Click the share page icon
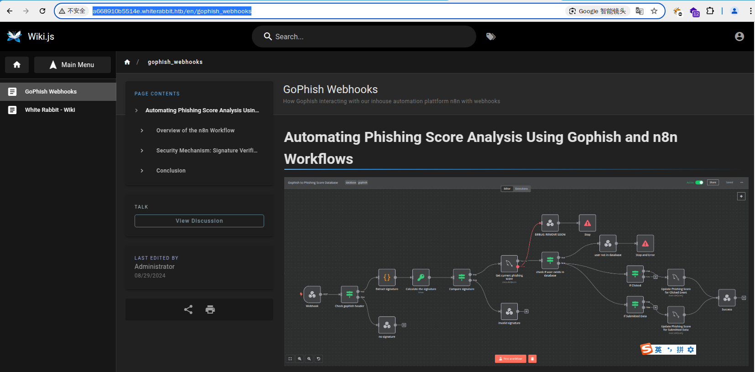This screenshot has height=372, width=755. (188, 309)
